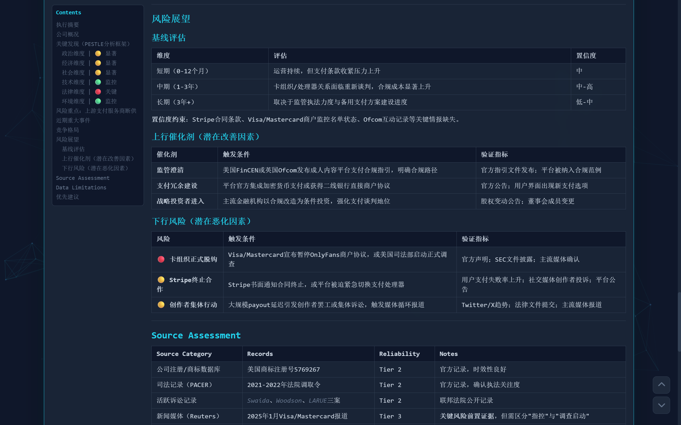Jump to 法律维度 关键 entry
This screenshot has height=425, width=681.
coord(89,92)
